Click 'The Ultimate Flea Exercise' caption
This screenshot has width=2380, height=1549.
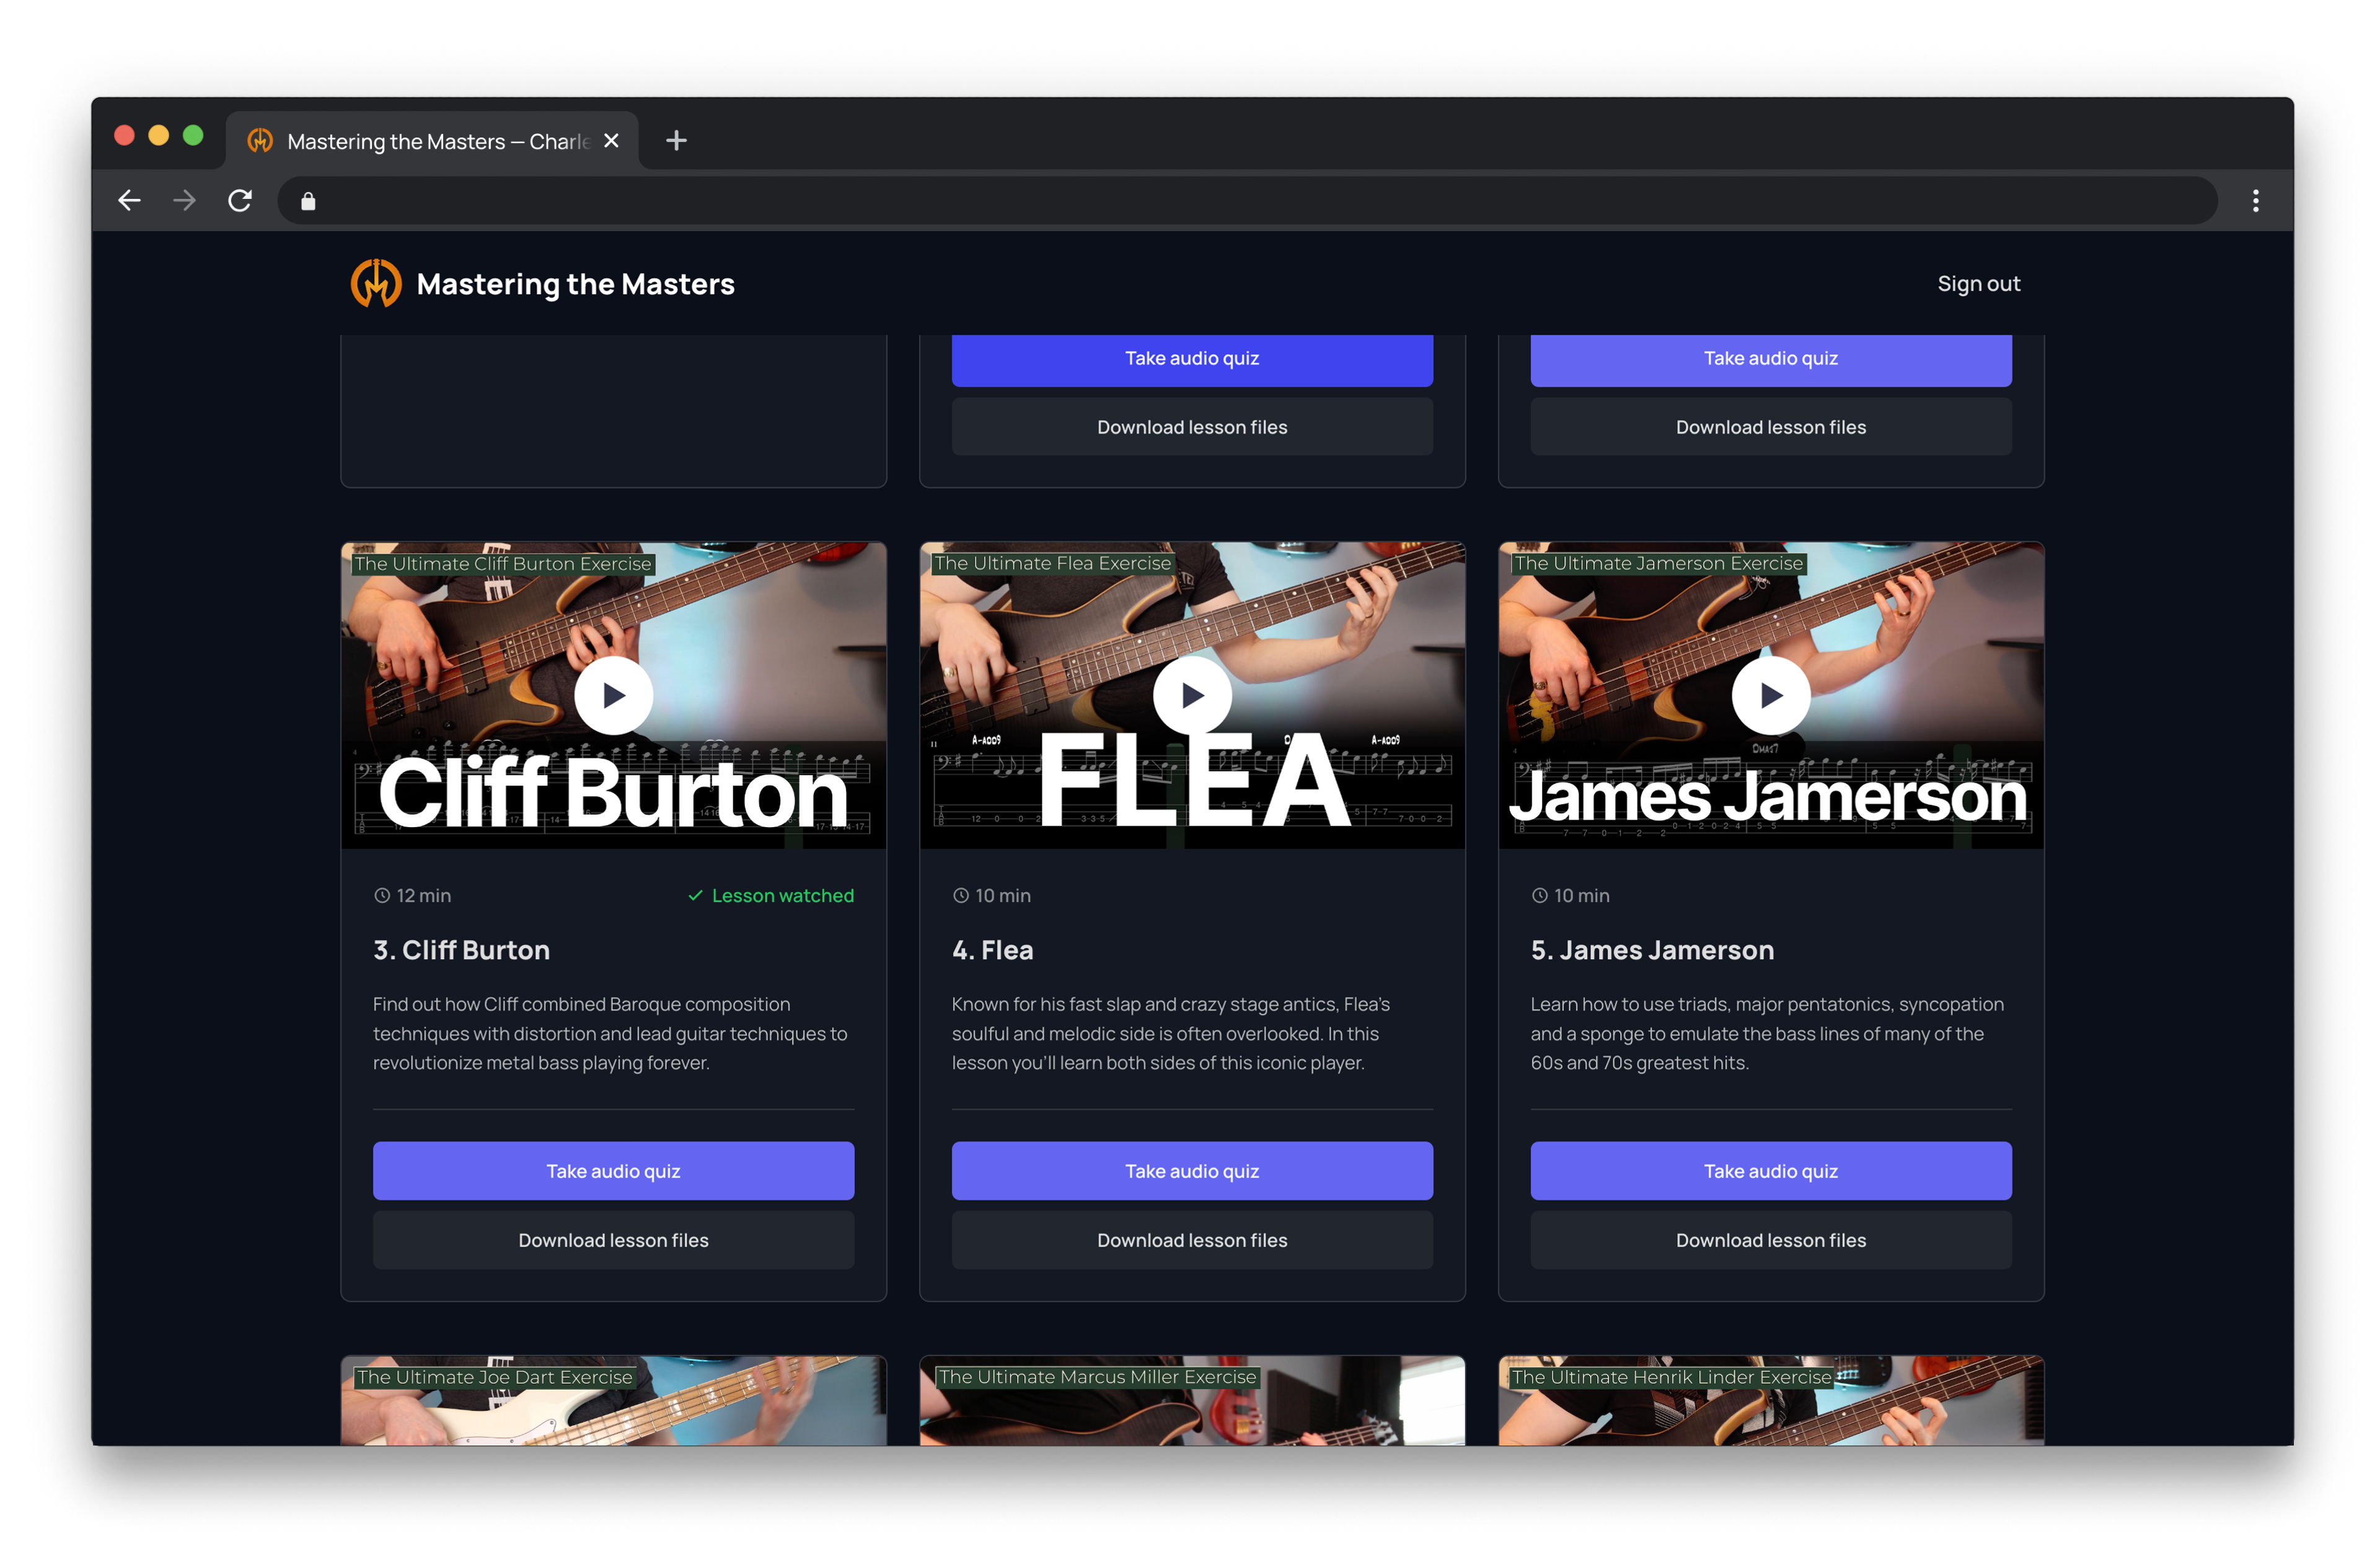1052,563
